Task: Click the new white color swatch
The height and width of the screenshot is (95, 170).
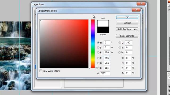Action: (x=103, y=23)
